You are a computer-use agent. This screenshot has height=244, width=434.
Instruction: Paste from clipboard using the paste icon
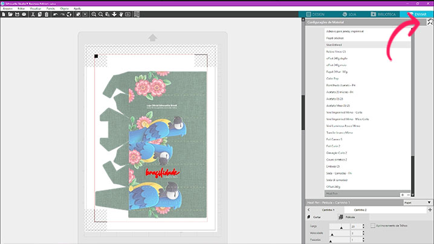point(47,14)
